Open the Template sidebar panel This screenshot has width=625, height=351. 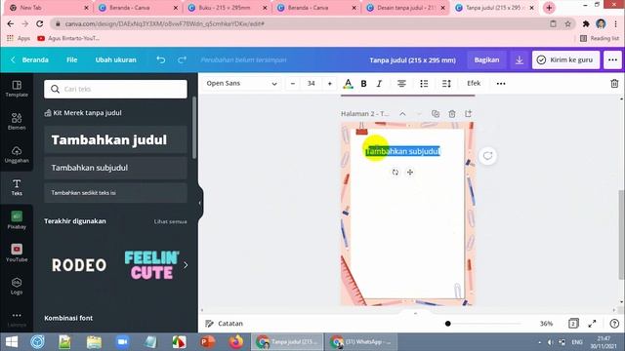[17, 89]
